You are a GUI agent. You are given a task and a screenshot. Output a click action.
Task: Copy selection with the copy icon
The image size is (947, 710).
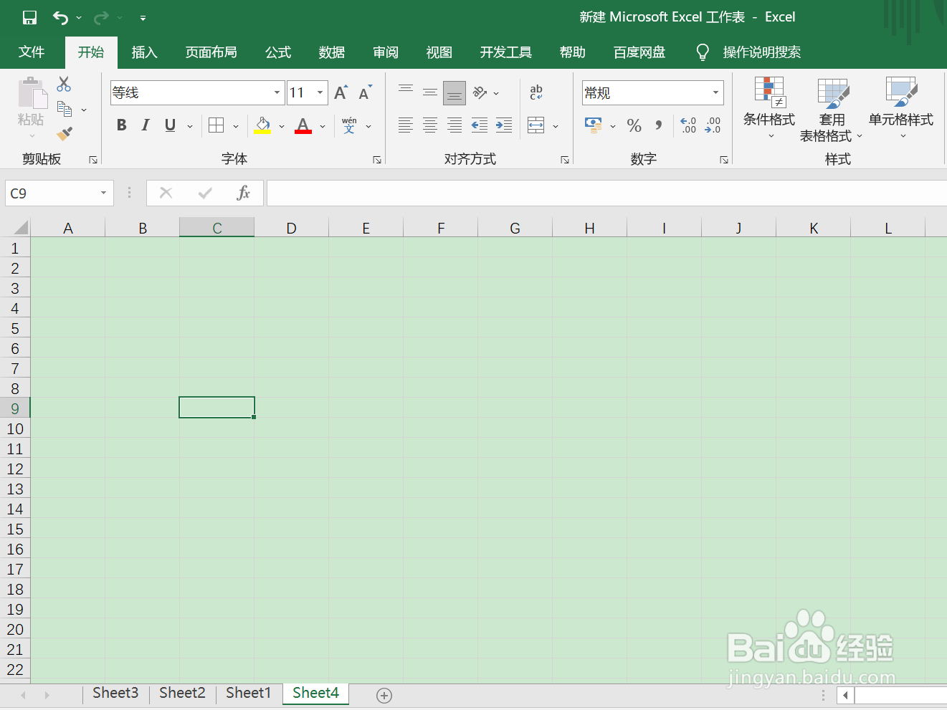(65, 109)
